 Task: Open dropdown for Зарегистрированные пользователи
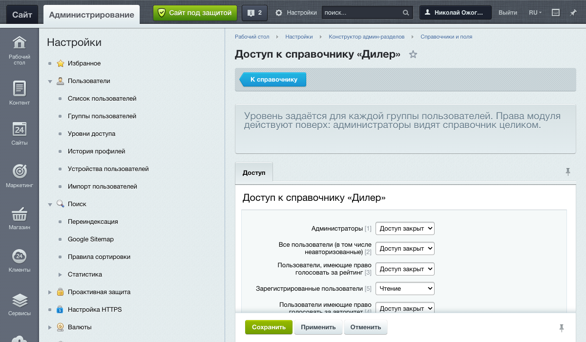point(405,289)
